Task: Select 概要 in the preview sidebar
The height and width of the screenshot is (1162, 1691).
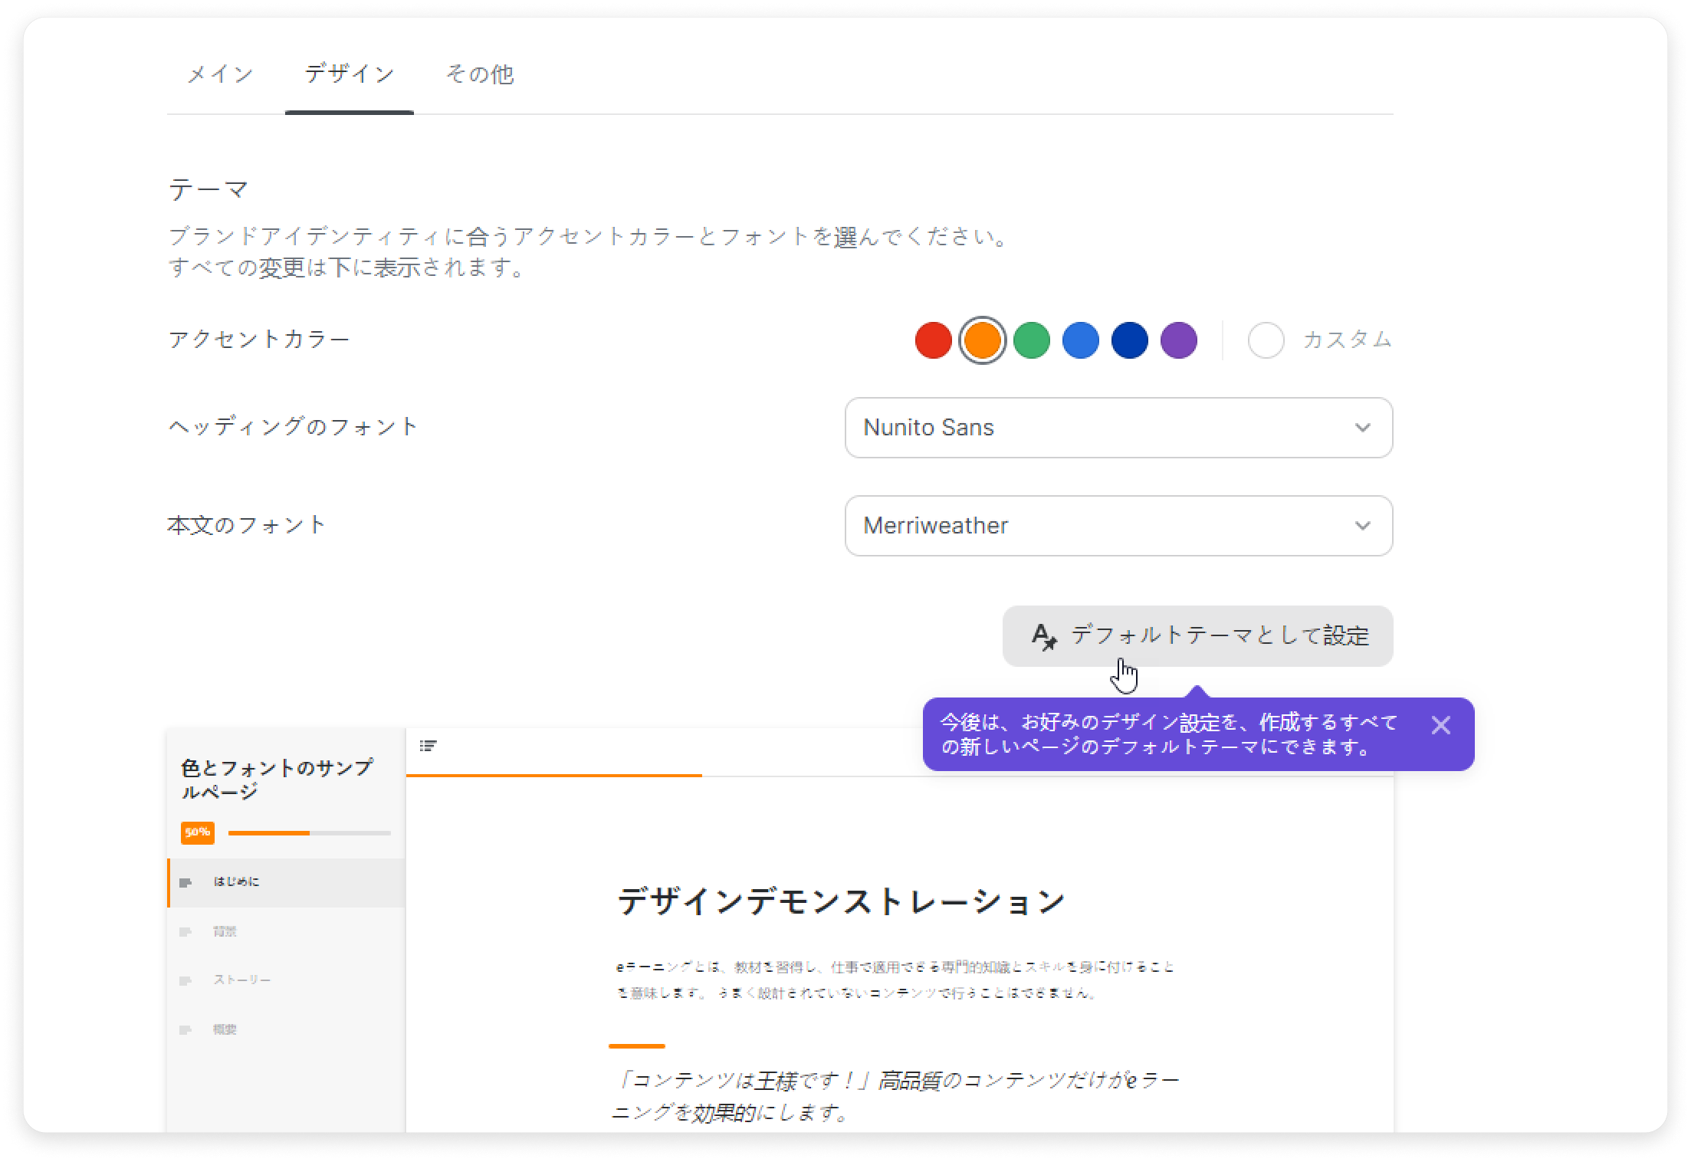Action: pyautogui.click(x=286, y=1029)
